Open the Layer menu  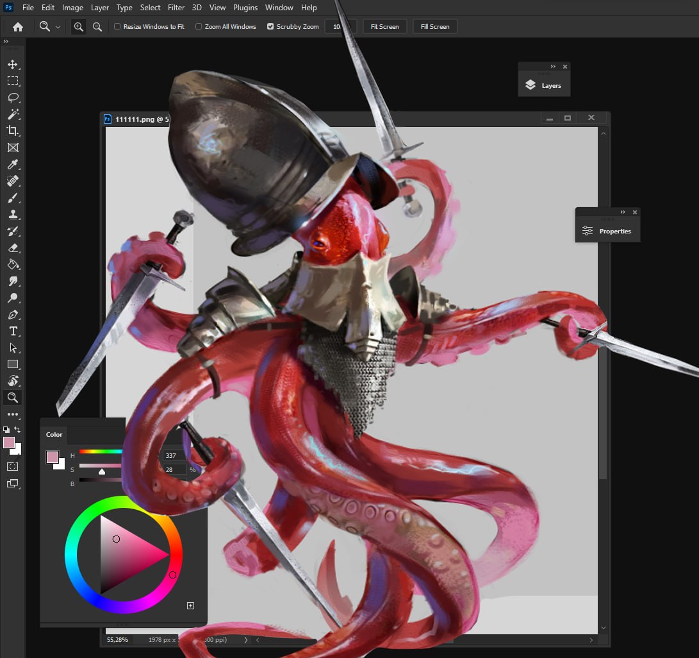point(100,8)
